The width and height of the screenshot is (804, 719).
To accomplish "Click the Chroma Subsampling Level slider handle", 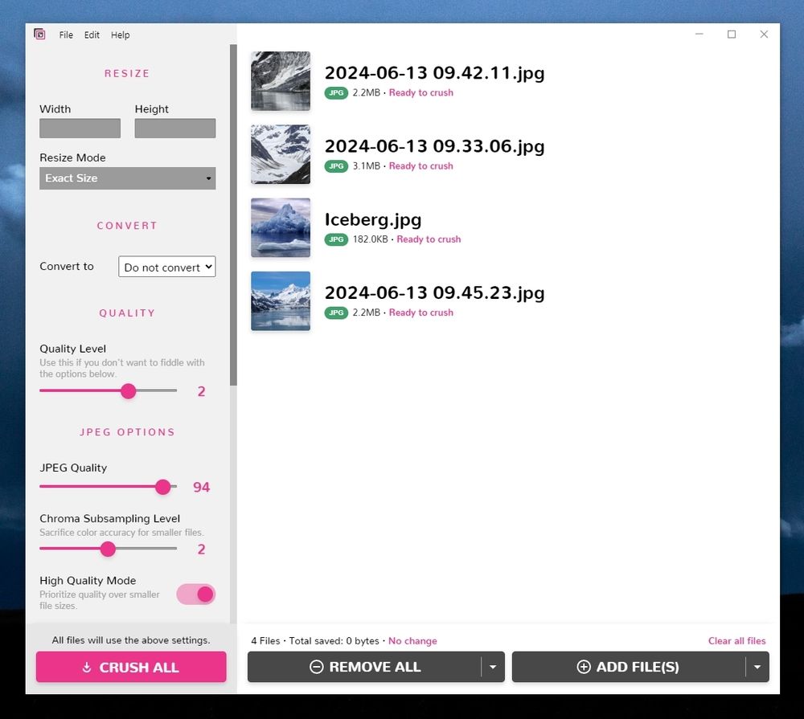I will click(x=108, y=549).
